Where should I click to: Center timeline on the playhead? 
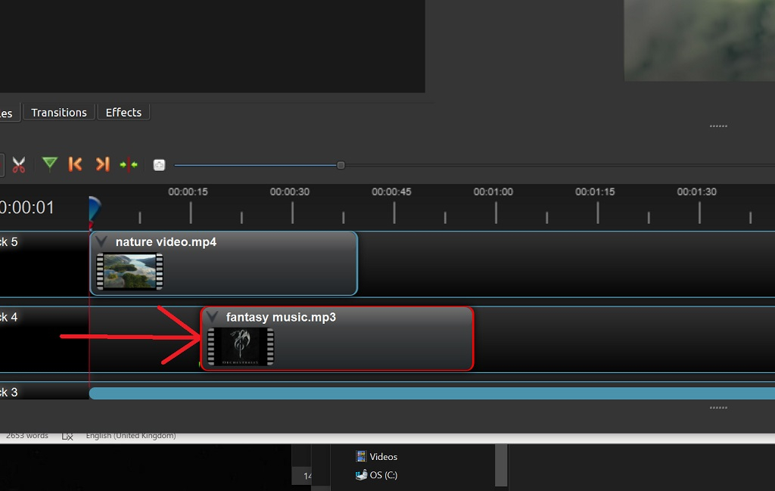tap(129, 164)
